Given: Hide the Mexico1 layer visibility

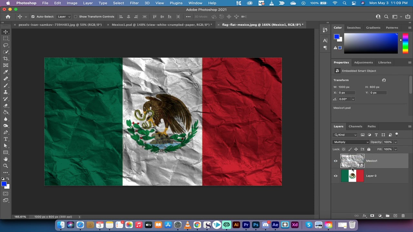Looking at the screenshot, I should coord(336,161).
